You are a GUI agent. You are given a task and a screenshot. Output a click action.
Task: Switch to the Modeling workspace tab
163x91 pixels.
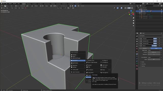click(x=29, y=4)
